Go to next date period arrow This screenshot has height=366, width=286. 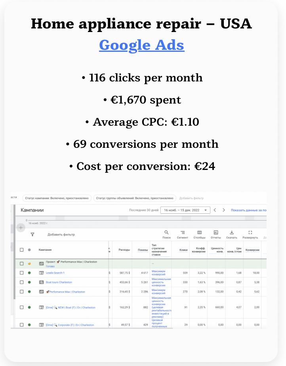[224, 210]
